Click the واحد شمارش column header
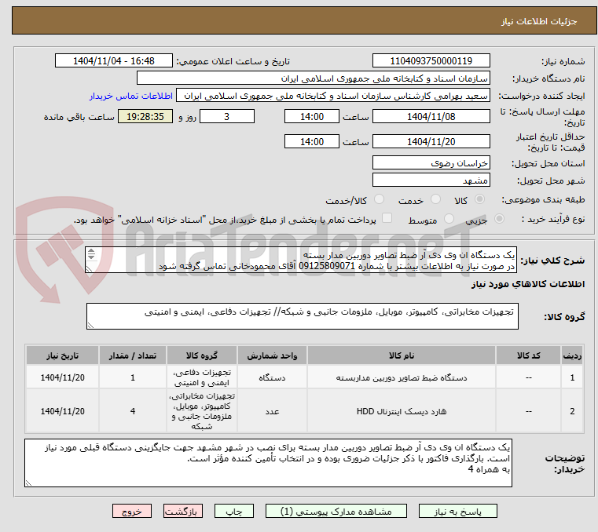 (272, 355)
